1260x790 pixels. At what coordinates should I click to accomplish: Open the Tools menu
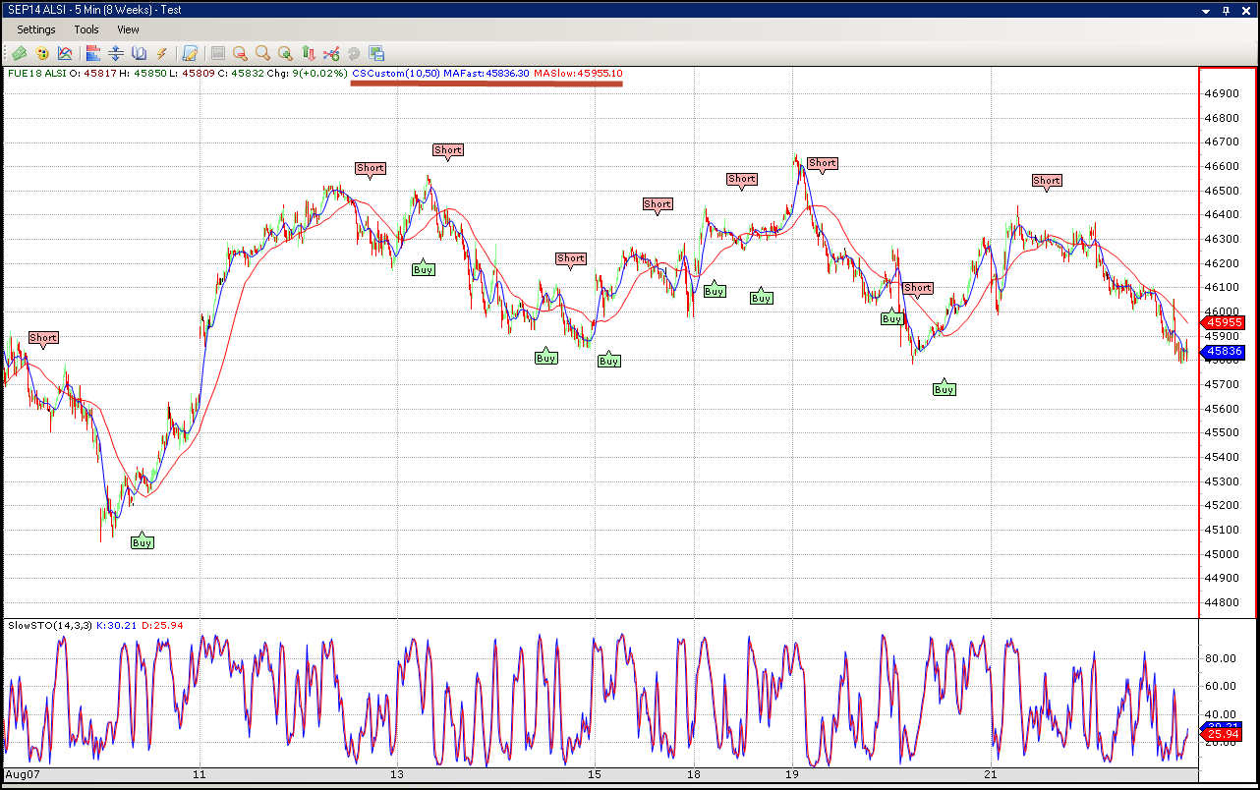pos(86,29)
